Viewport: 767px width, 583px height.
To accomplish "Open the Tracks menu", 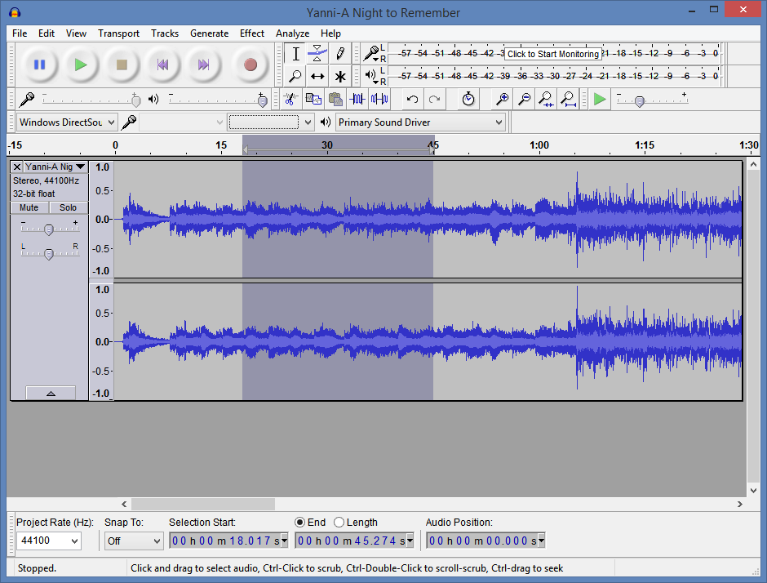I will 165,33.
